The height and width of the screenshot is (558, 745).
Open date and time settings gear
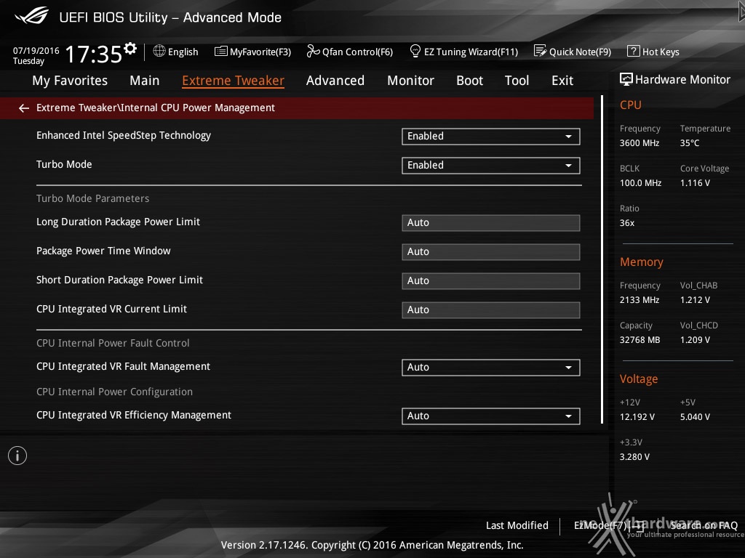tap(130, 48)
